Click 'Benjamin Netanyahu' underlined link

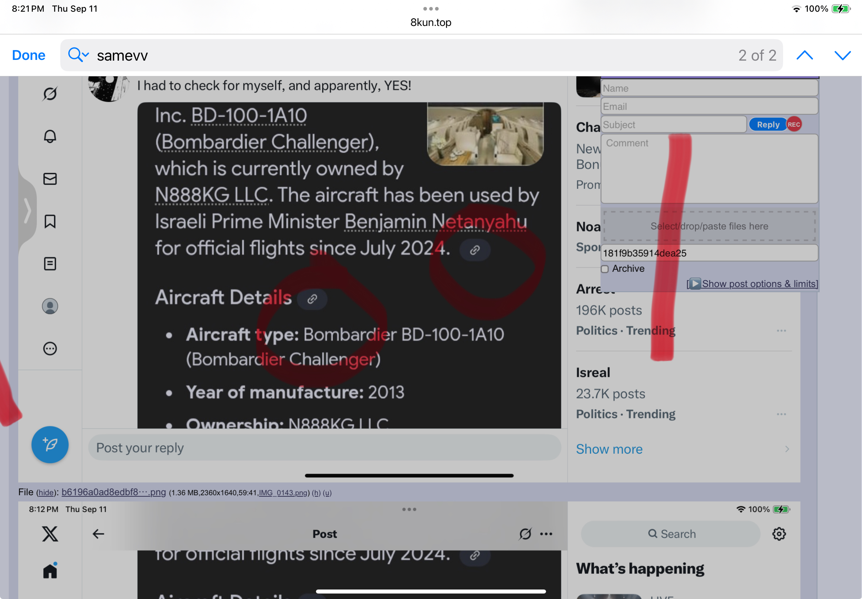[x=435, y=221]
